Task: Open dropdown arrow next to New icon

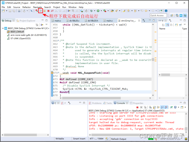Action: pyautogui.click(x=7, y=11)
